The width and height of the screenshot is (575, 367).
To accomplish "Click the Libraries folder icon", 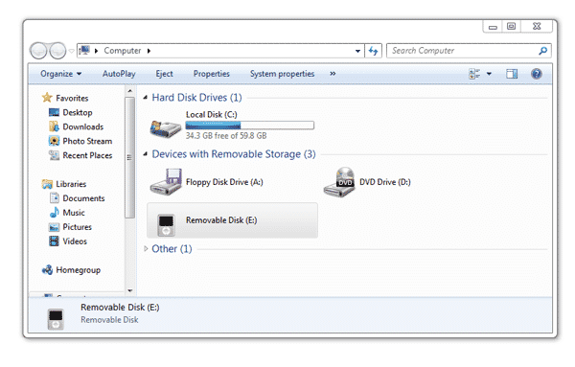I will click(47, 184).
